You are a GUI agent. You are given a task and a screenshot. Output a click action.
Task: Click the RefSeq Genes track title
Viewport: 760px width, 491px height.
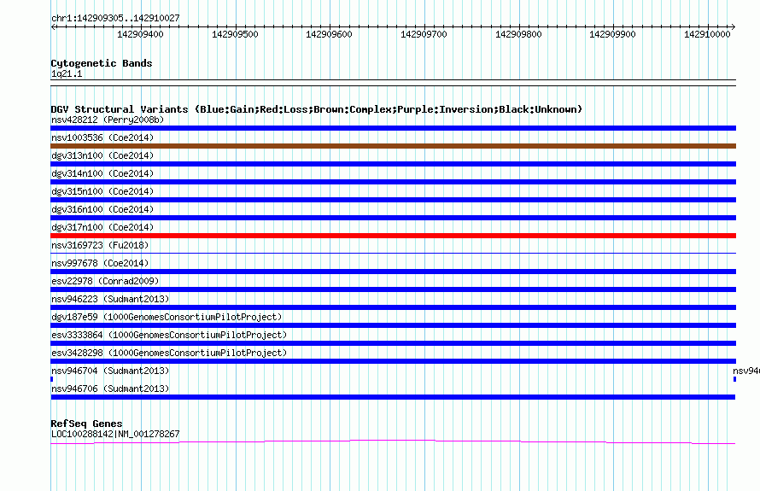pyautogui.click(x=86, y=424)
